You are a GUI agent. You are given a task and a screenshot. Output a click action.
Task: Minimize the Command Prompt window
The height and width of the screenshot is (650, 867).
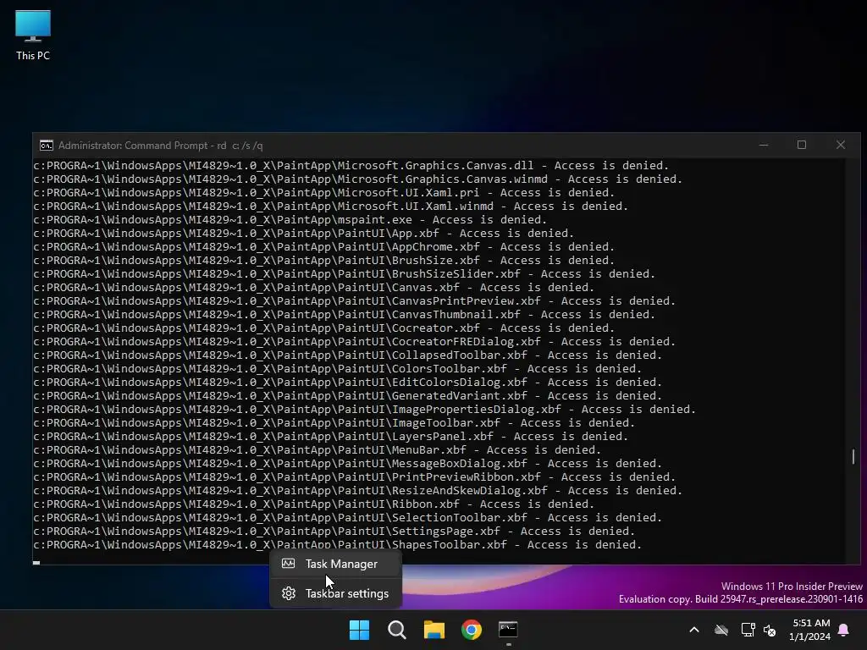pos(764,145)
